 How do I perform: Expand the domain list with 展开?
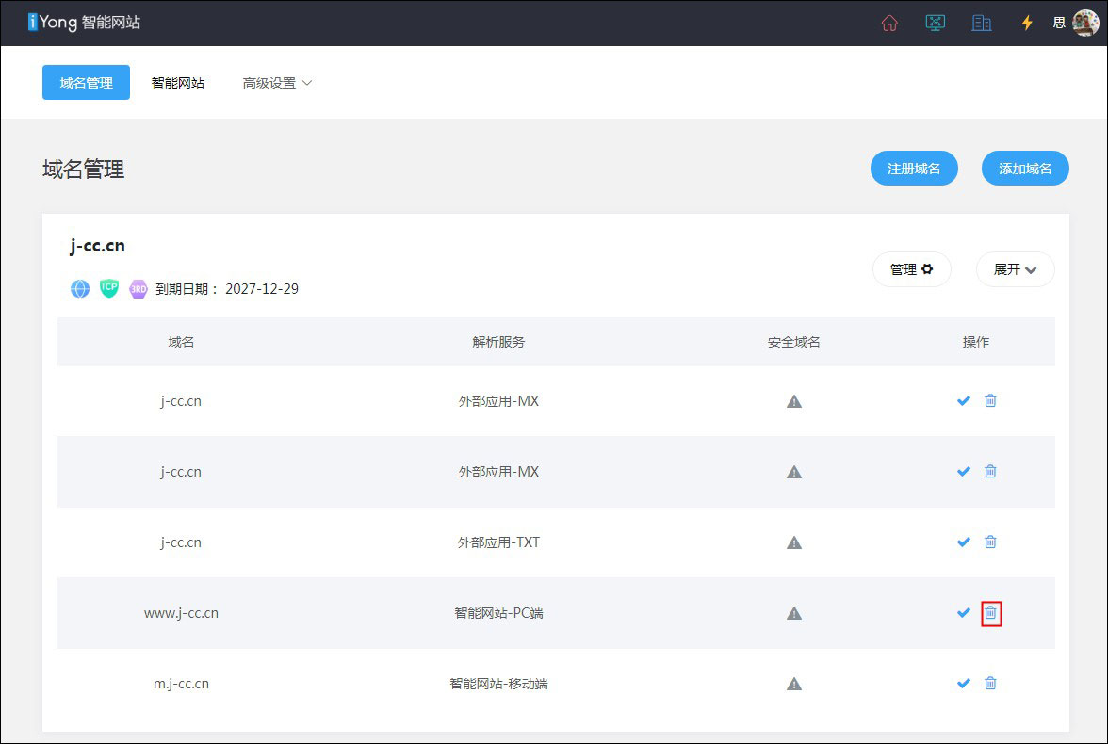[1015, 269]
